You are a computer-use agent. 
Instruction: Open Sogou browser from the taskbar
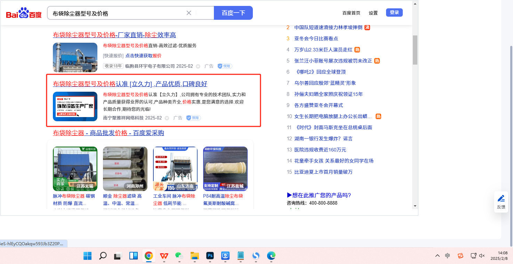click(x=256, y=256)
